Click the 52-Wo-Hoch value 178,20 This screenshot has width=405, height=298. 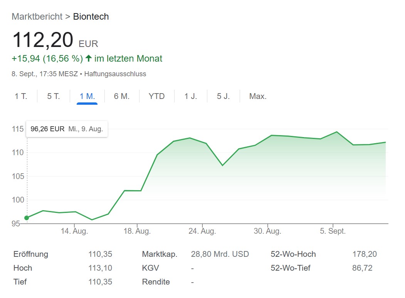pos(365,254)
